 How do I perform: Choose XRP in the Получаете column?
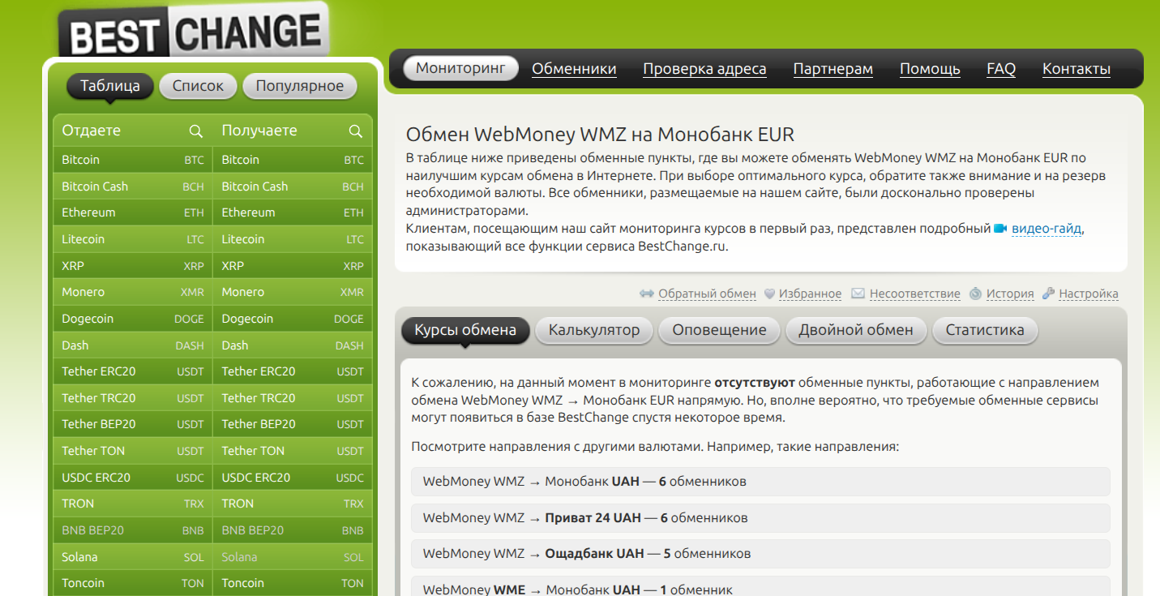coord(293,266)
